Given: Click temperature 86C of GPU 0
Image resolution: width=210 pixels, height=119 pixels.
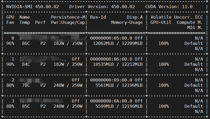Looking at the screenshot, I should point(26,43).
